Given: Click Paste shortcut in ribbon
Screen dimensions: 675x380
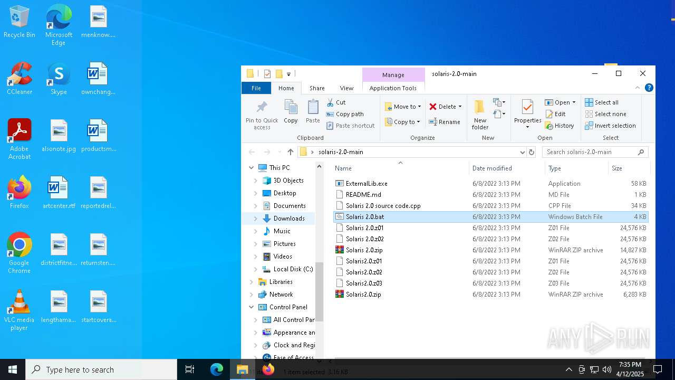Looking at the screenshot, I should [350, 126].
